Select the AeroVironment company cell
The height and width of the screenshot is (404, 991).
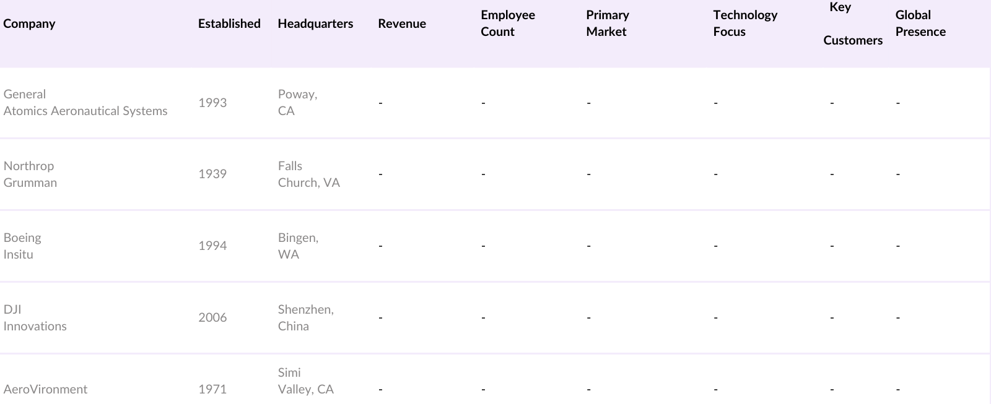point(45,389)
